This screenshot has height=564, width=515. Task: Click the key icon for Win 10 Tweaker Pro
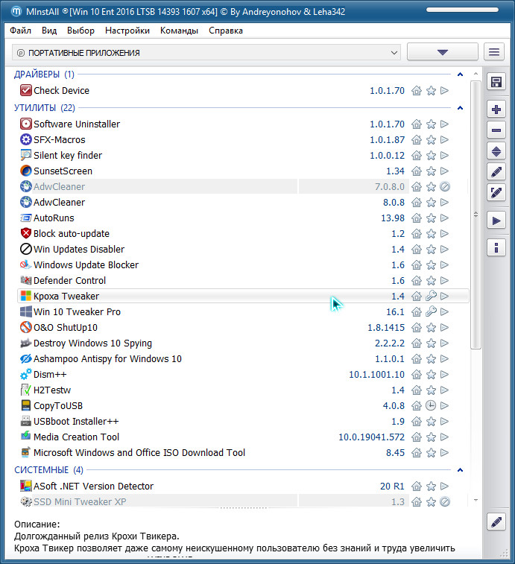431,312
